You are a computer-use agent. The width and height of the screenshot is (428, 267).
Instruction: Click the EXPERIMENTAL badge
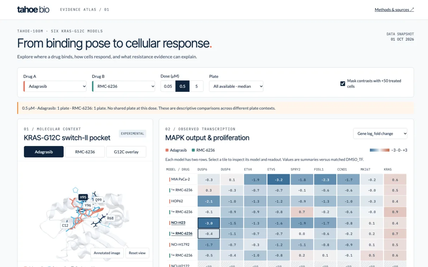(132, 133)
